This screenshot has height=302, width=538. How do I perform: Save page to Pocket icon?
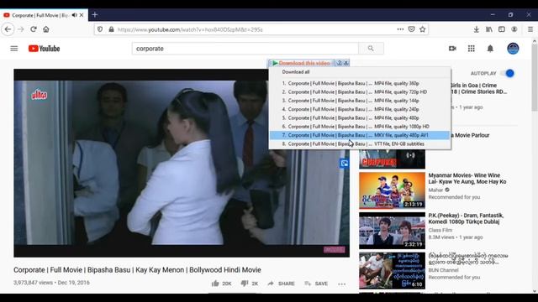click(411, 29)
